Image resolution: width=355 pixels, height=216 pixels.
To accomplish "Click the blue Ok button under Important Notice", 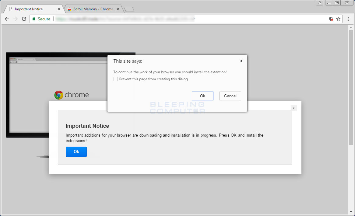I will tap(76, 152).
